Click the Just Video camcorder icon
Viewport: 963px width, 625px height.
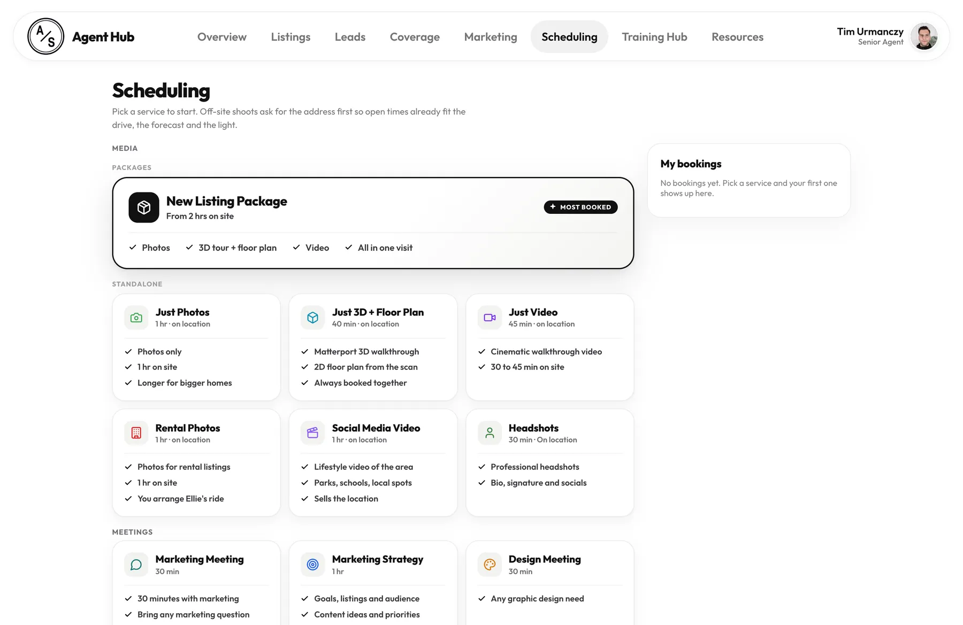490,318
